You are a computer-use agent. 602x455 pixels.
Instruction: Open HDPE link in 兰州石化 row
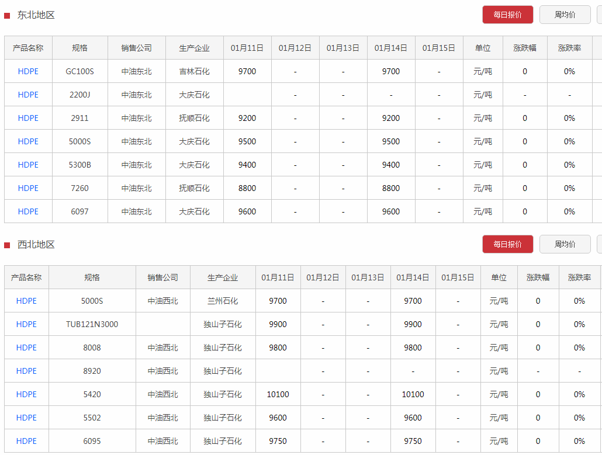(x=26, y=301)
